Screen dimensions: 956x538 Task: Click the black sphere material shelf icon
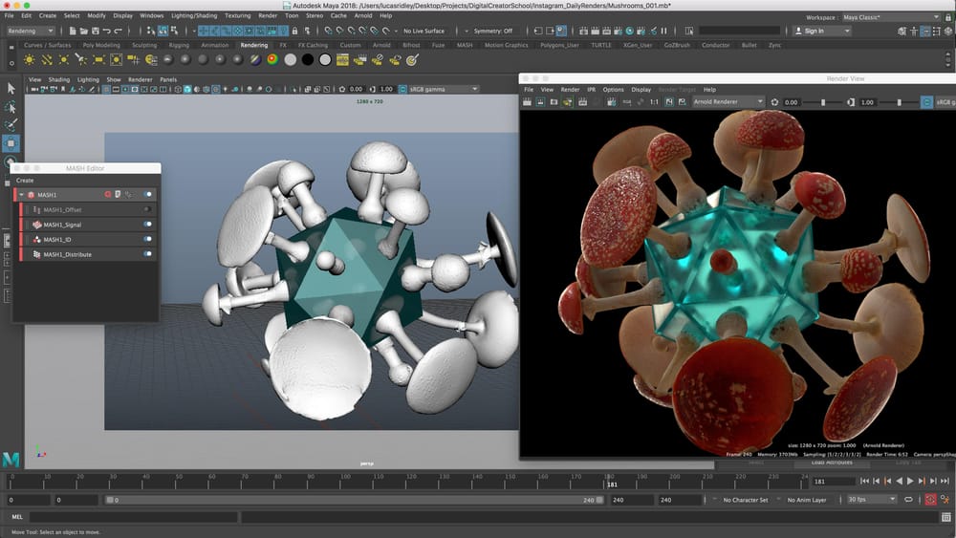(308, 59)
